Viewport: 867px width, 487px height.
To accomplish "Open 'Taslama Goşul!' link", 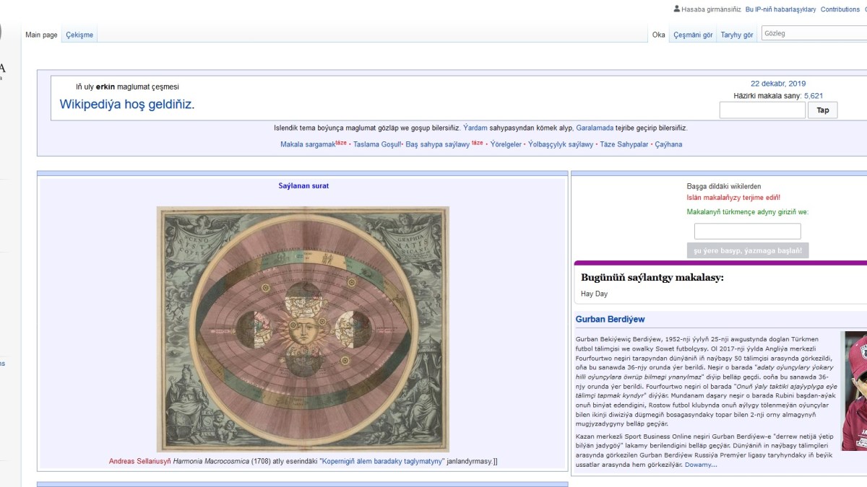I will [377, 144].
